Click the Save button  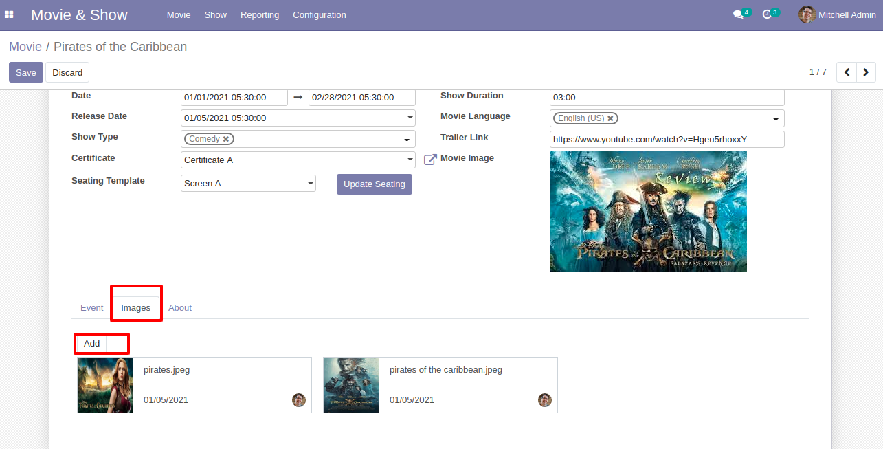coord(26,72)
